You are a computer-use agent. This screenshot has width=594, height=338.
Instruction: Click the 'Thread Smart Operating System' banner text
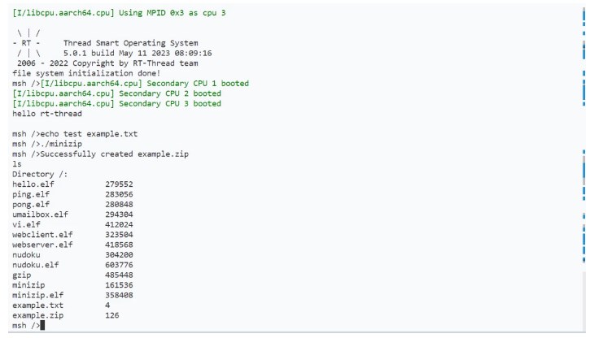(x=130, y=43)
